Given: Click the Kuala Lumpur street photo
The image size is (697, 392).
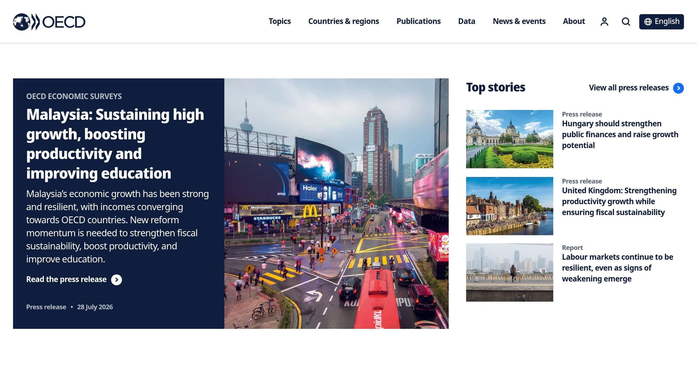Looking at the screenshot, I should tap(336, 203).
